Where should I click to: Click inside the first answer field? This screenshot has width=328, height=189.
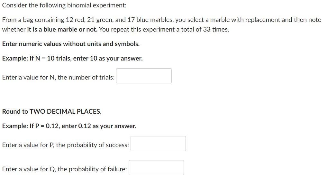(144, 76)
